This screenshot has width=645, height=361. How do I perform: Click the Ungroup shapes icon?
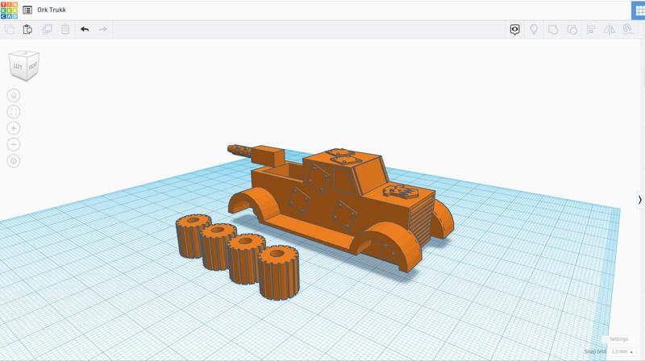pos(572,30)
